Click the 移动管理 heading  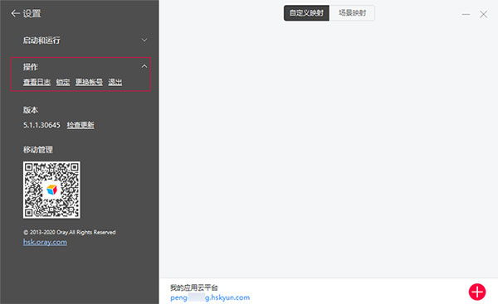coord(38,150)
